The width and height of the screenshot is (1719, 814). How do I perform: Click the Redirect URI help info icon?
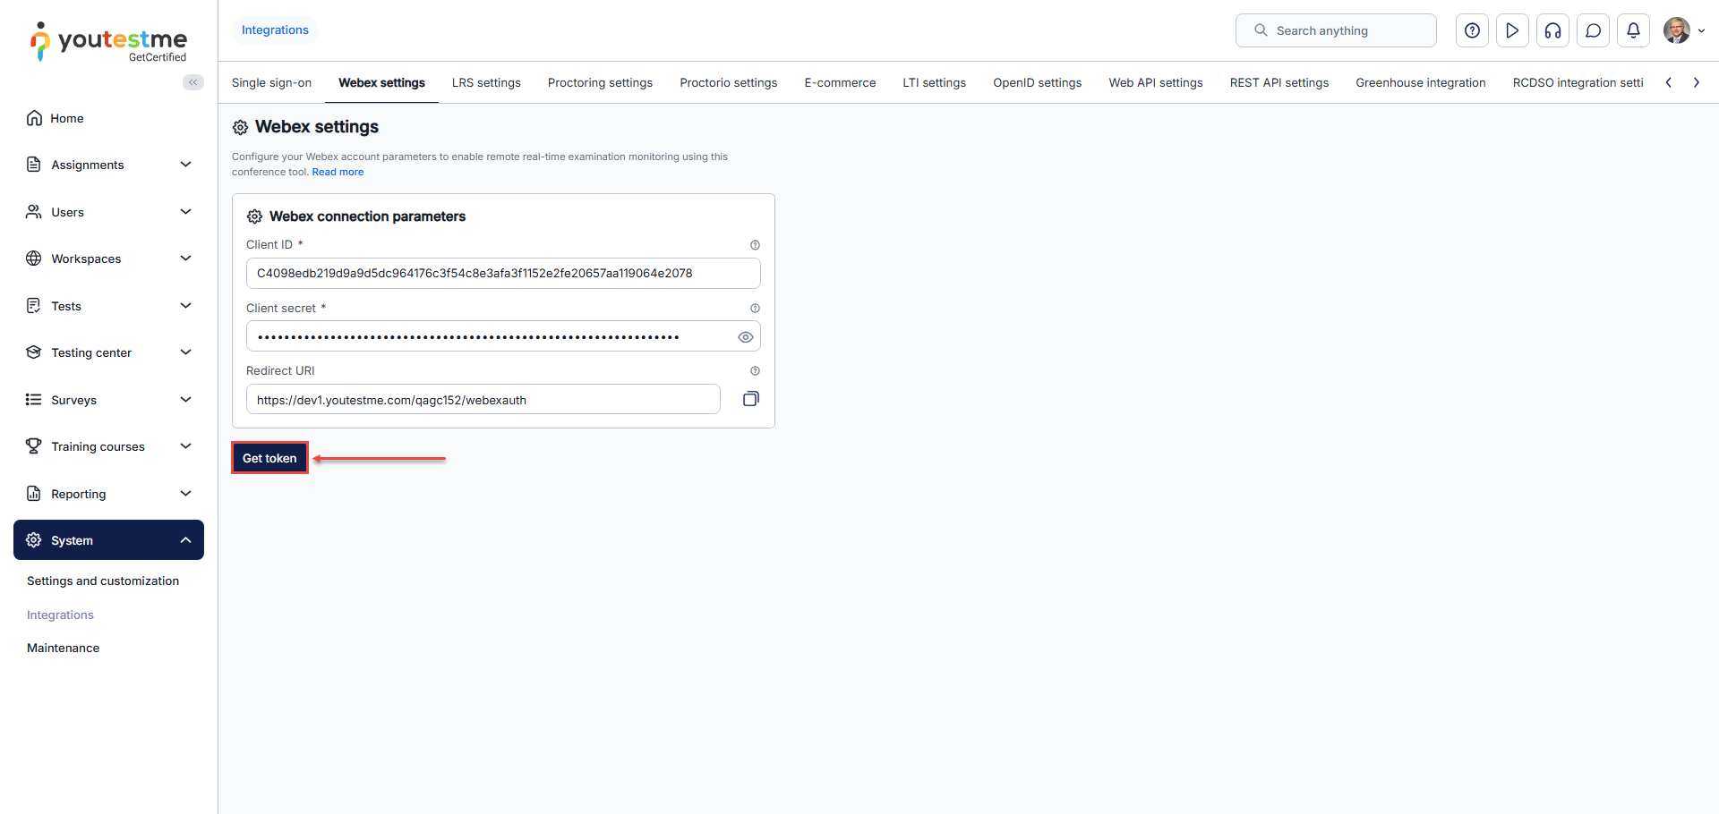755,371
